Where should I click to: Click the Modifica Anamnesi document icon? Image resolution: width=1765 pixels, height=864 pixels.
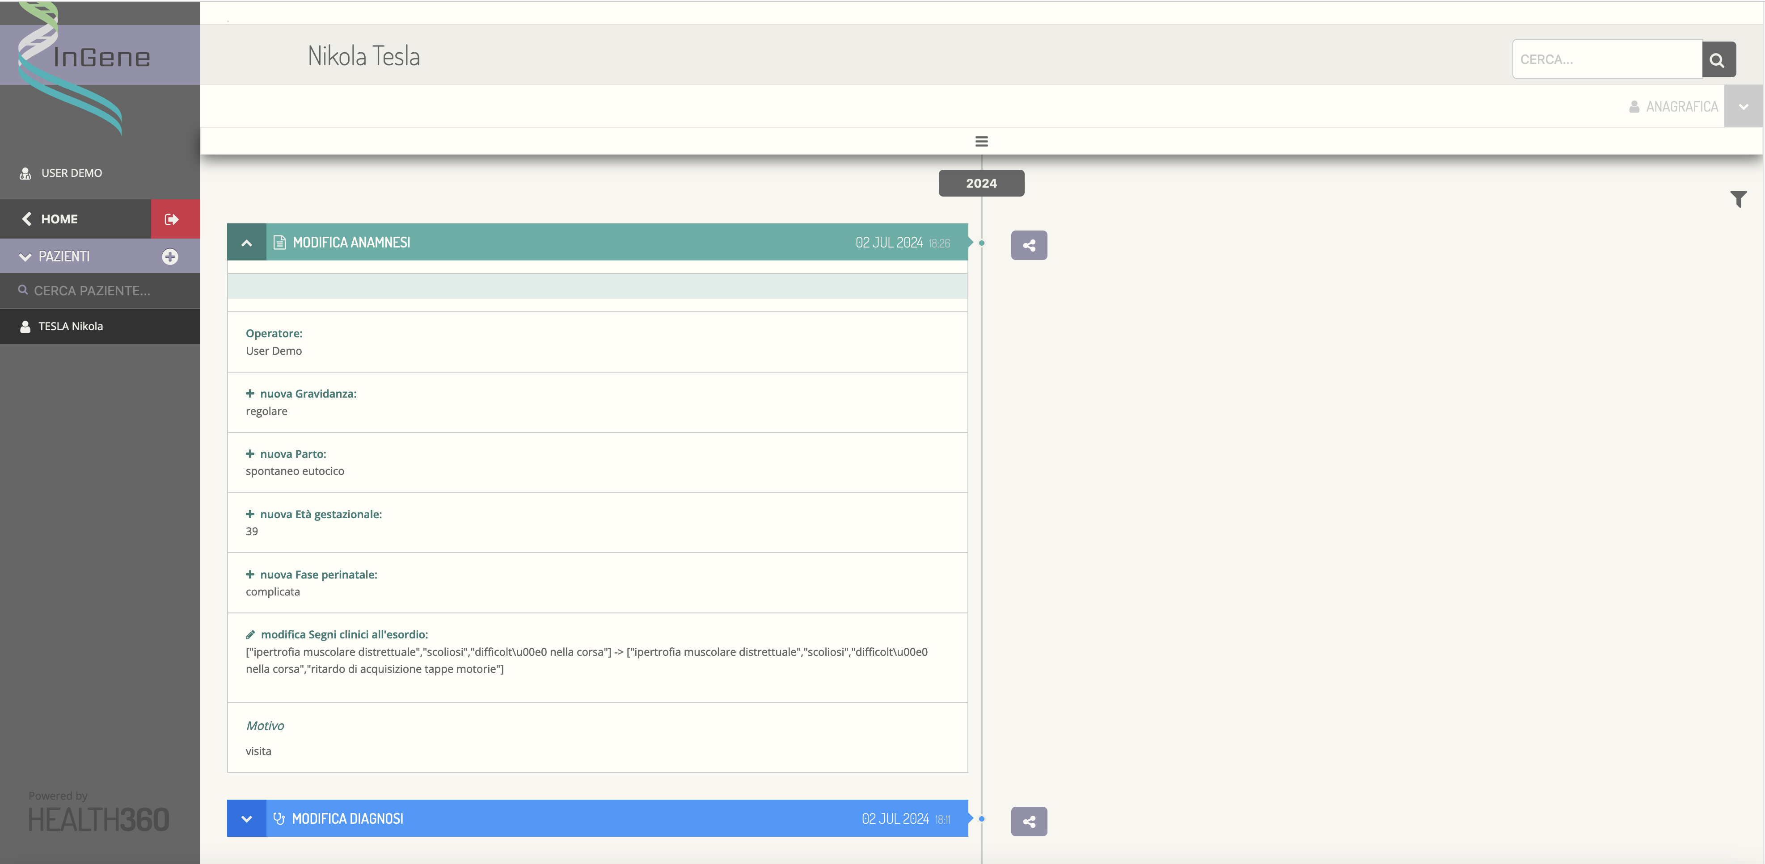[279, 243]
